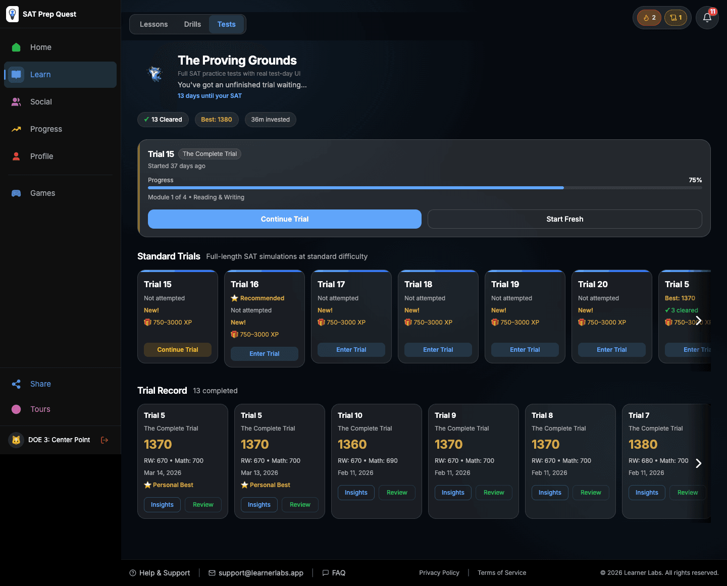Open Progress via the trending chart icon
Image resolution: width=727 pixels, height=586 pixels.
16,129
